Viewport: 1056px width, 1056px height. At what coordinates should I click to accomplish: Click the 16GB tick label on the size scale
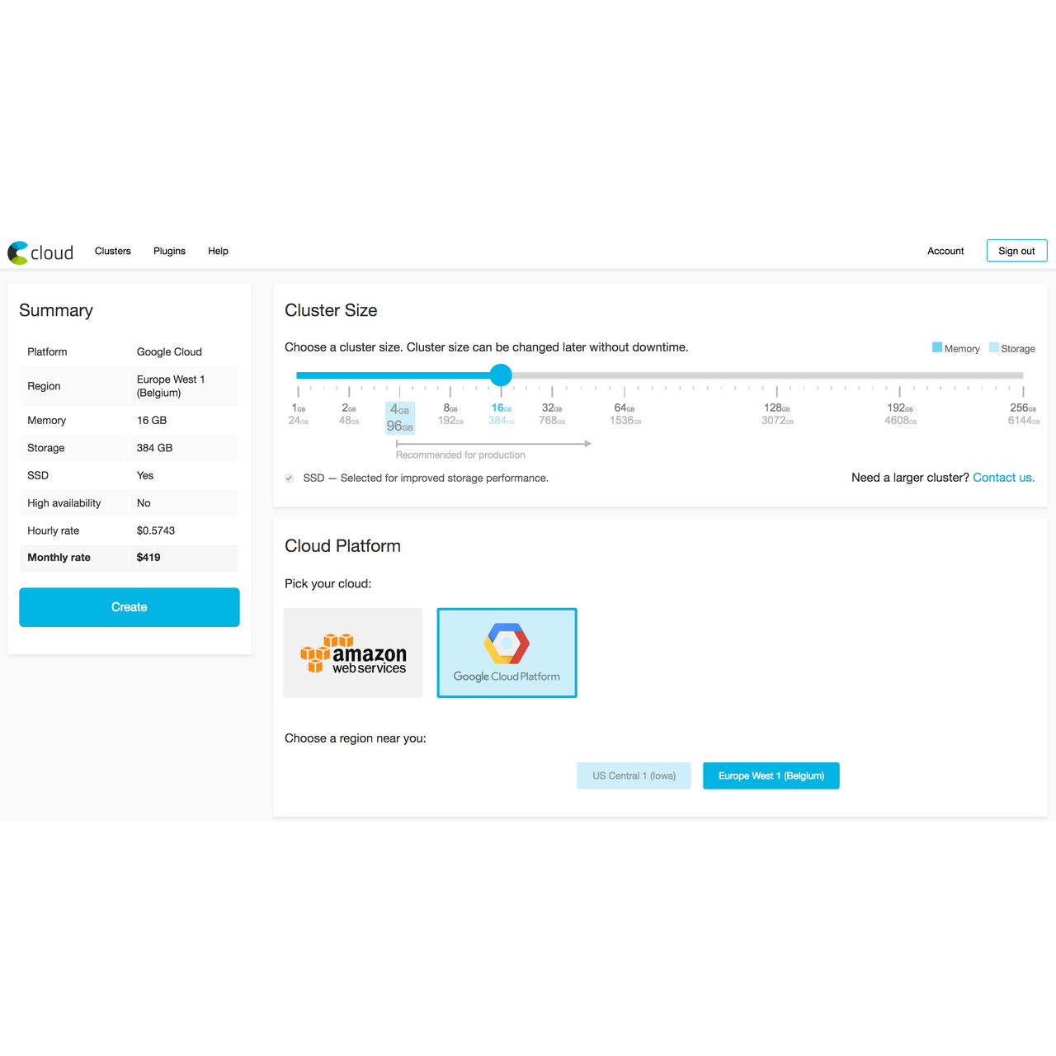(x=499, y=408)
